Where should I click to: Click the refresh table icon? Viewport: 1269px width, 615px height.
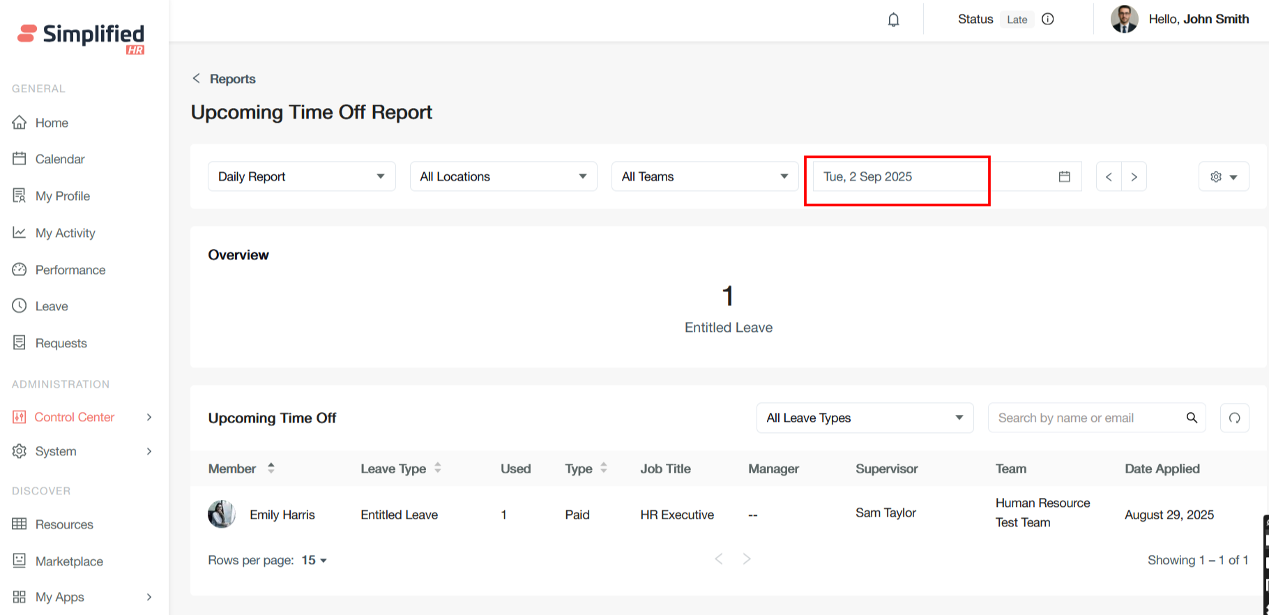tap(1234, 418)
